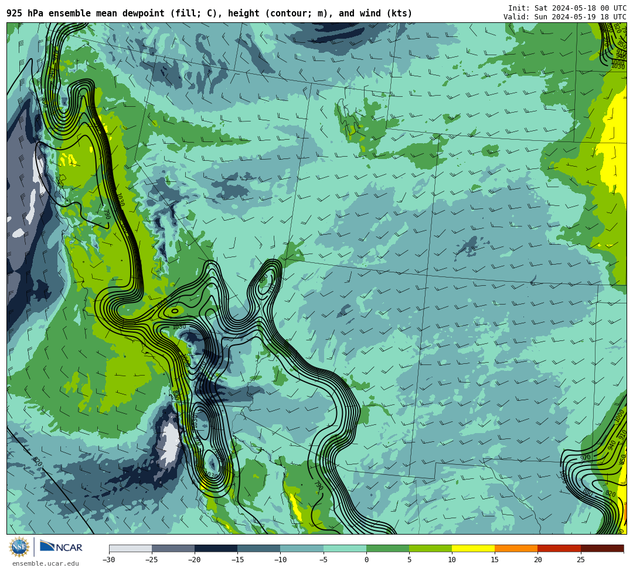Click the -25 to -20 slate gray swatch
633x571 pixels.
(x=173, y=548)
